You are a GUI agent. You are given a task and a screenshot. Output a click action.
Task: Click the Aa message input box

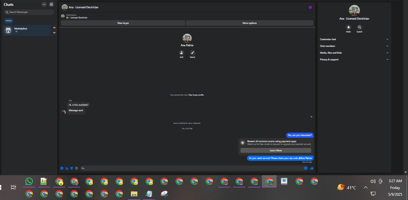point(191,168)
